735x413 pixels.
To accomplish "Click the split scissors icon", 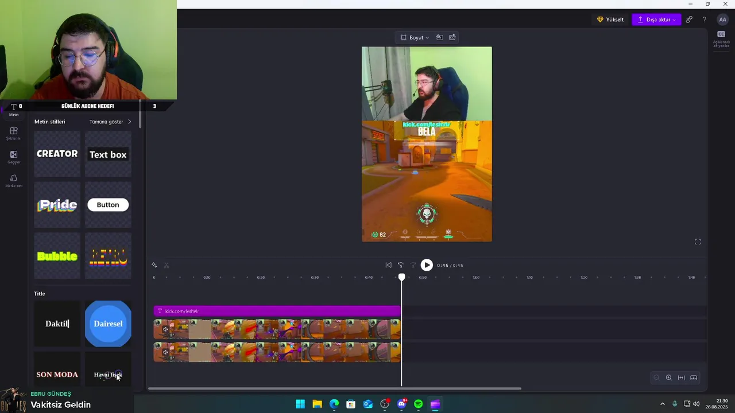I will 167,265.
